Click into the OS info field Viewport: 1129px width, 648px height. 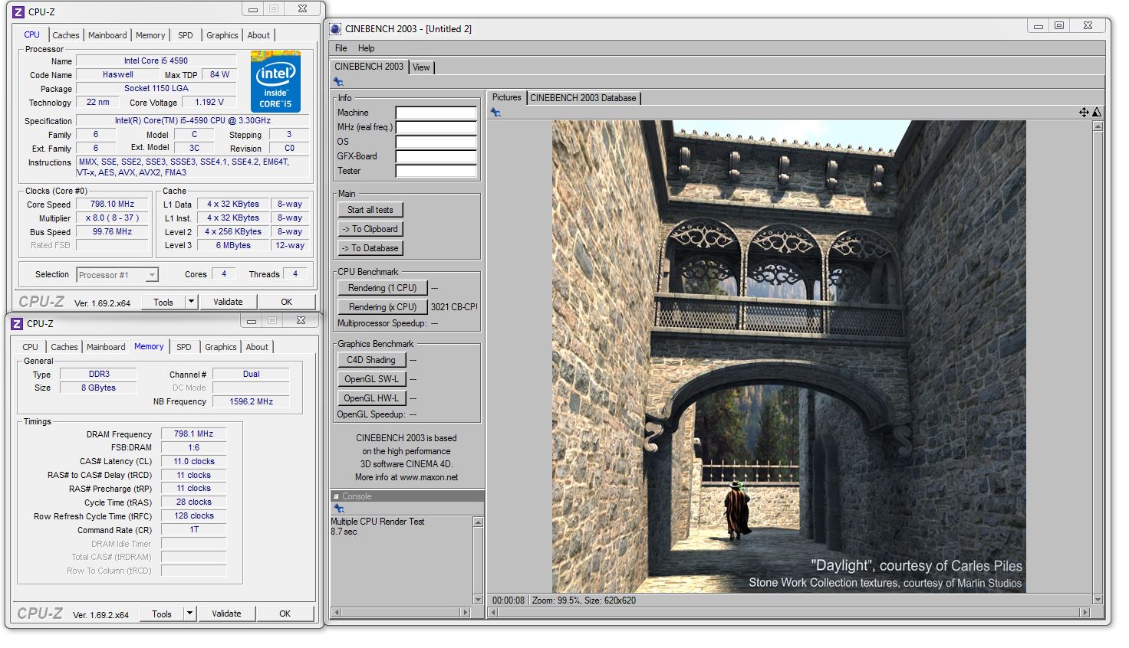tap(436, 142)
